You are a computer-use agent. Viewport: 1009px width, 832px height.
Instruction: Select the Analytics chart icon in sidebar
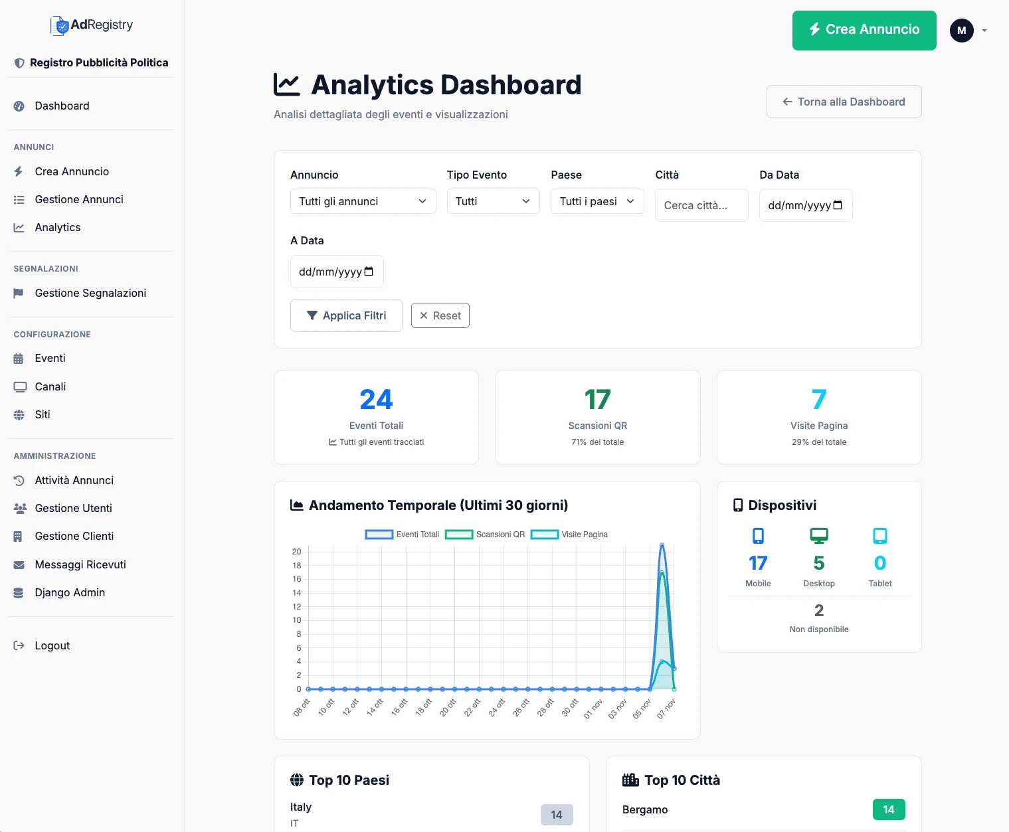coord(19,227)
